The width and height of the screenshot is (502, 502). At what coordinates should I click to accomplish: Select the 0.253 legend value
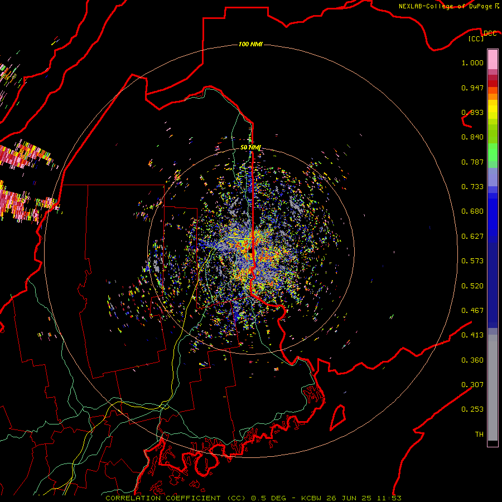472,409
